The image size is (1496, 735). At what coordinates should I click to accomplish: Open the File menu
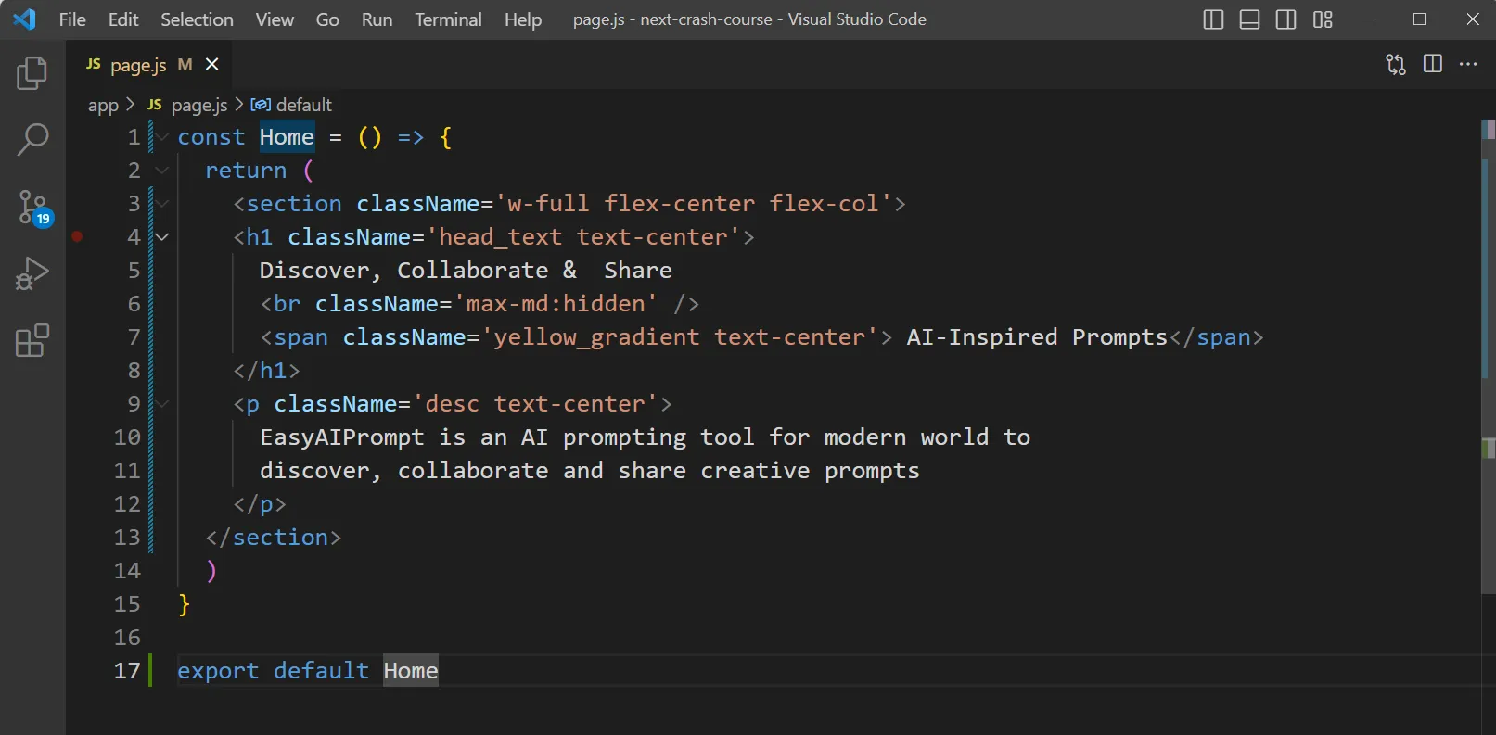[72, 19]
